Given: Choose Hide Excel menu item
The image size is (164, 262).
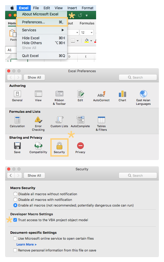Looking at the screenshot, I should (x=42, y=38).
